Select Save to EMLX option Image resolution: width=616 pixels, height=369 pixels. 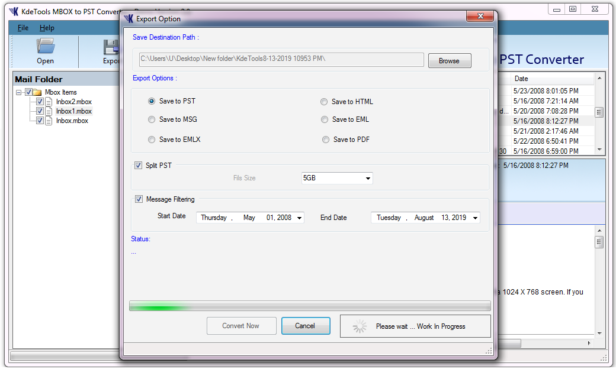click(x=151, y=140)
